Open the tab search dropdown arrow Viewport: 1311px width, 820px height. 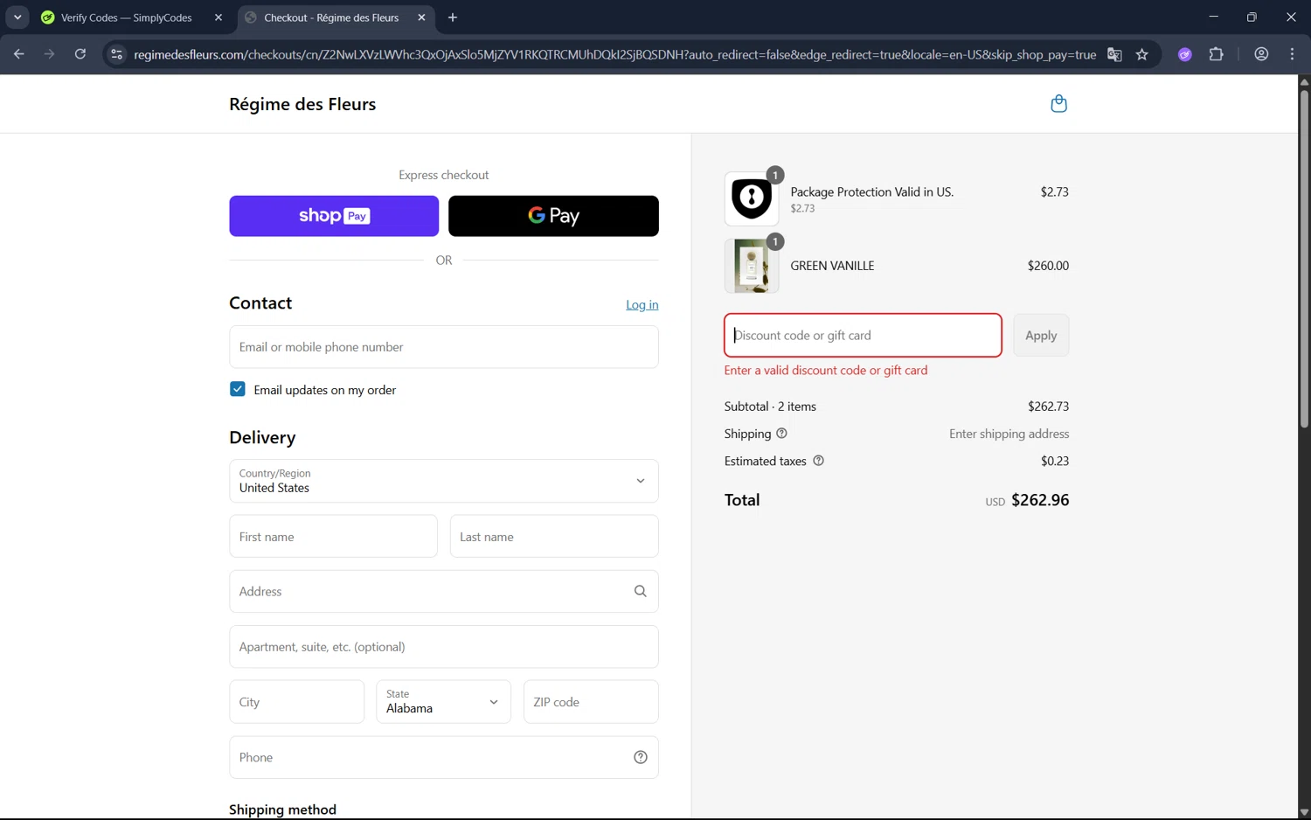pyautogui.click(x=17, y=17)
